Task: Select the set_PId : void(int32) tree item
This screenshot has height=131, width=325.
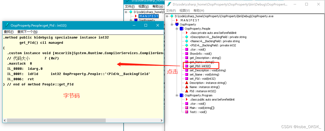Action: click(x=202, y=79)
